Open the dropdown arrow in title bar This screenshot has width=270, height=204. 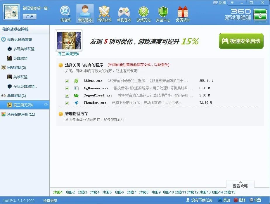[232, 2]
